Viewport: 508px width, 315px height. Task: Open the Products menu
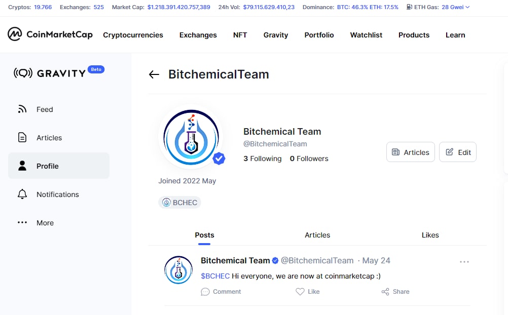click(x=414, y=35)
